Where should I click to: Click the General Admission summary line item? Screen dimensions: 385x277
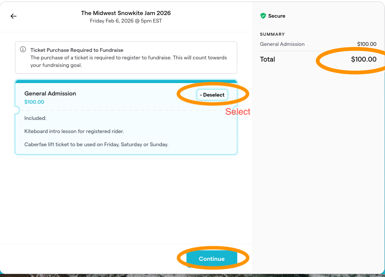[x=282, y=44]
